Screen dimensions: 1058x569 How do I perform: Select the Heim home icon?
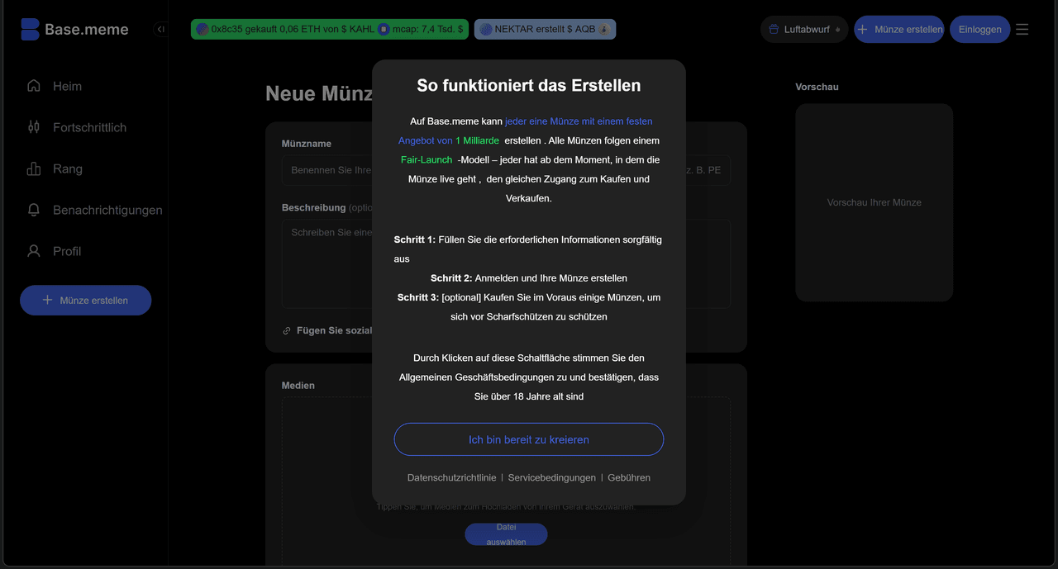pos(33,86)
